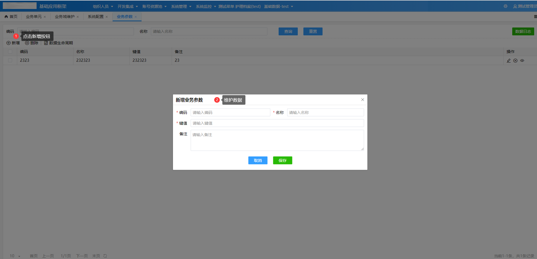
Task: Expand the 系统管理 dropdown menu
Action: click(181, 6)
